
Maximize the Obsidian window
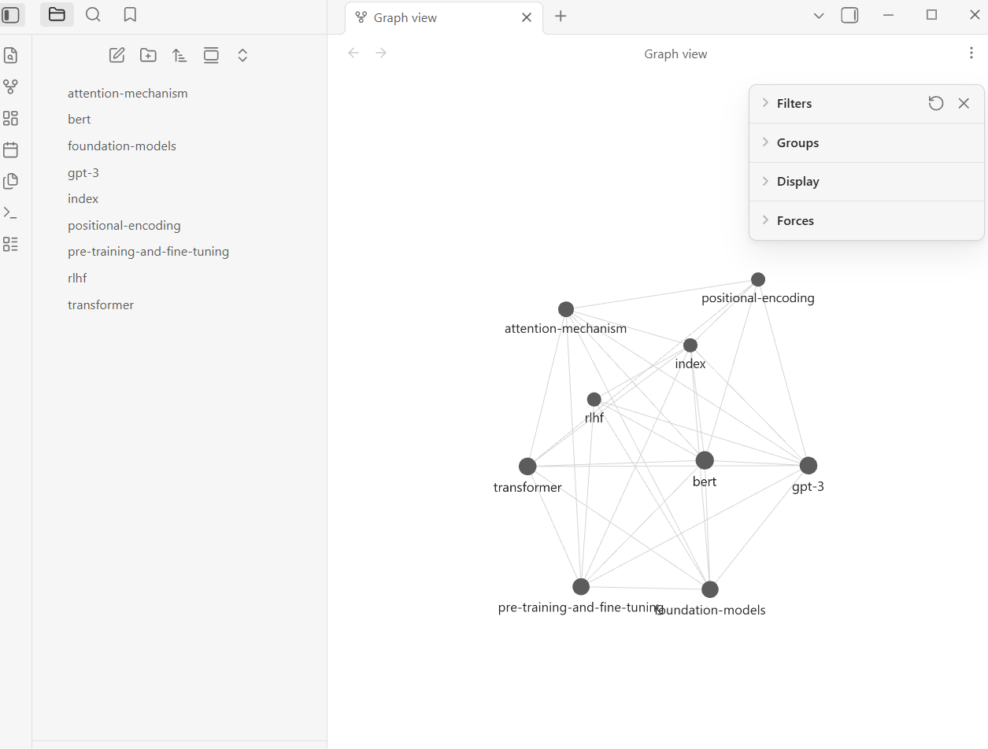pos(931,15)
